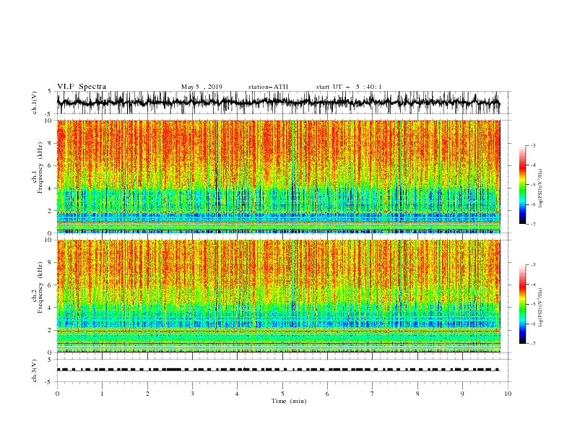Select the "ch.3(V)" axis label
Screen dimensions: 572x442
coord(35,370)
